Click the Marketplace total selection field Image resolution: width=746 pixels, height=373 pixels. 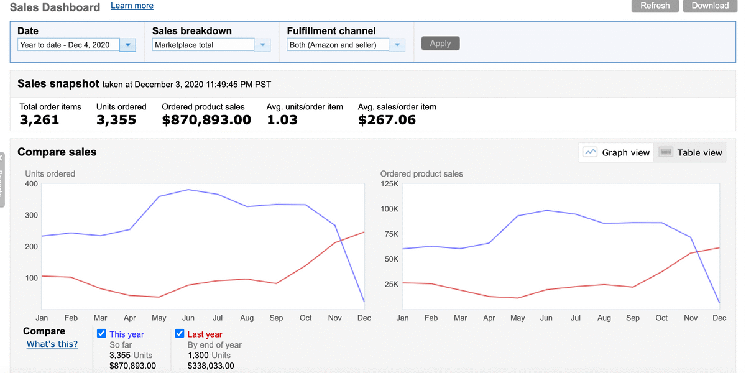point(203,45)
